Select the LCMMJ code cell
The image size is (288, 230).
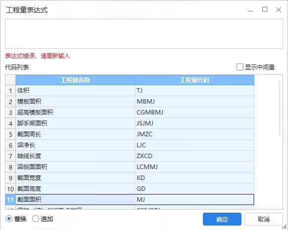tap(194, 167)
